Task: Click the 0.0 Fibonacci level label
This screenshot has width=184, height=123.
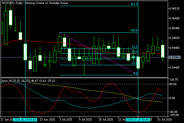Action: click(x=136, y=73)
